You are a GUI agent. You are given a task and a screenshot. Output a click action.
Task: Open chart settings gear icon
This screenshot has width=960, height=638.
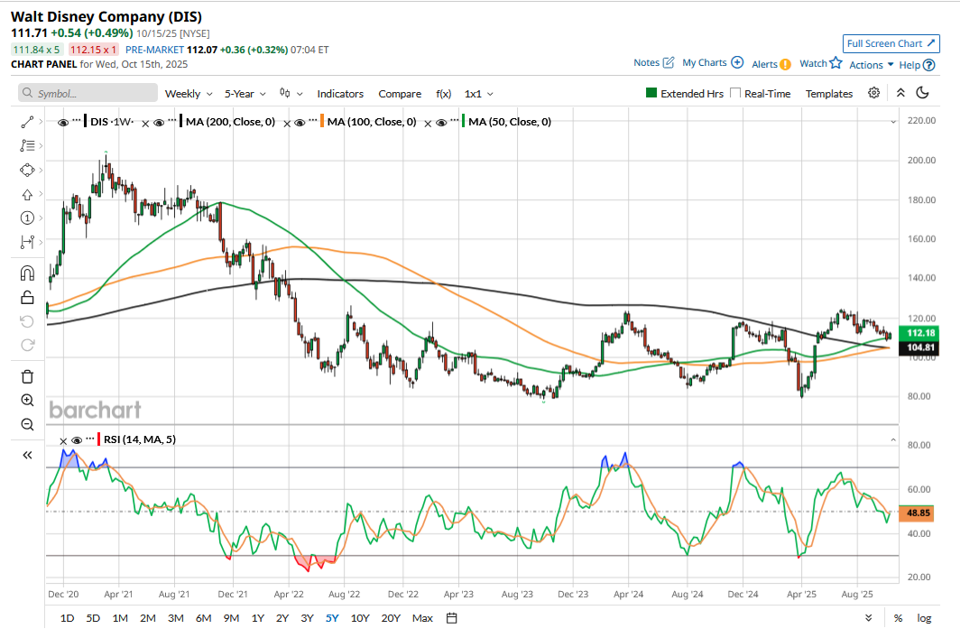pos(873,93)
